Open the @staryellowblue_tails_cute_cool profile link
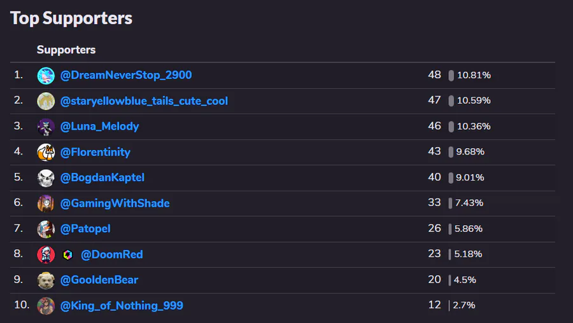573x323 pixels. tap(144, 101)
